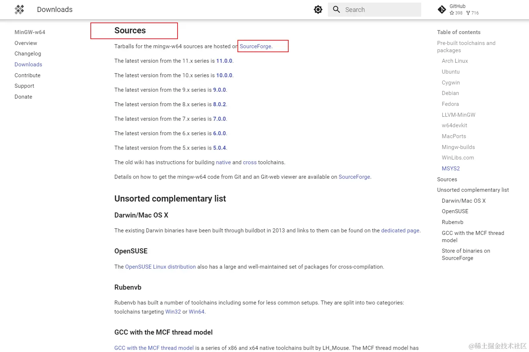The image size is (529, 352).
Task: Click the OpenSUSE section heading
Action: (x=131, y=251)
